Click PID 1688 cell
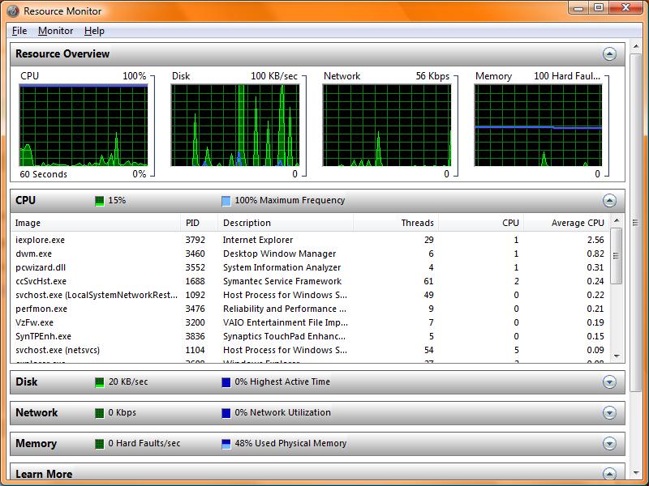This screenshot has width=649, height=486. click(x=195, y=281)
